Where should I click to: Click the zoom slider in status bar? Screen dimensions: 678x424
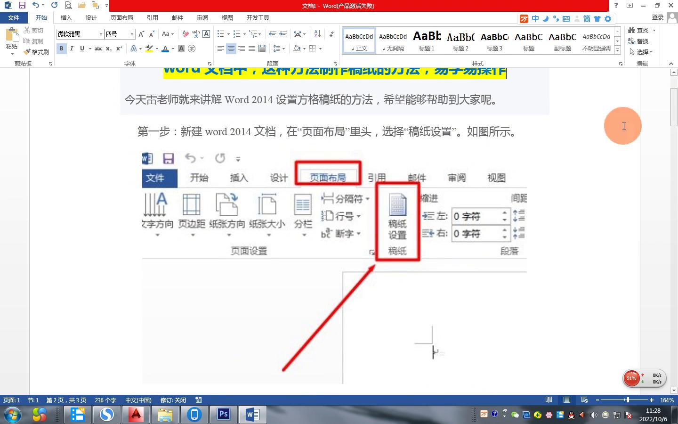[627, 400]
